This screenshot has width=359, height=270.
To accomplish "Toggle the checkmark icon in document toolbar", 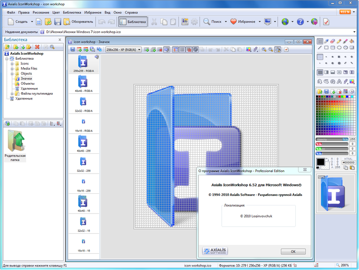I will pos(286,49).
